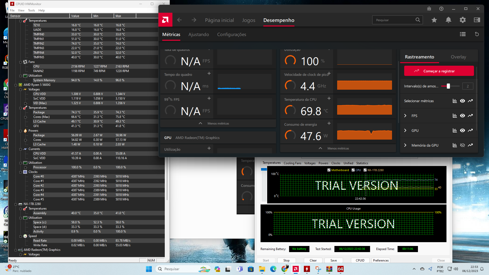Screen dimensions: 489x275
Task: Open AMD help question mark icon
Action: pos(441,9)
